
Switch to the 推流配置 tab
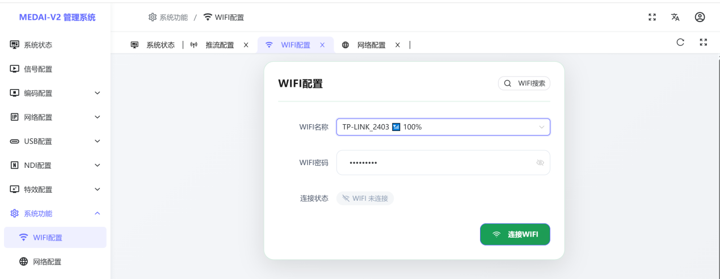(220, 45)
